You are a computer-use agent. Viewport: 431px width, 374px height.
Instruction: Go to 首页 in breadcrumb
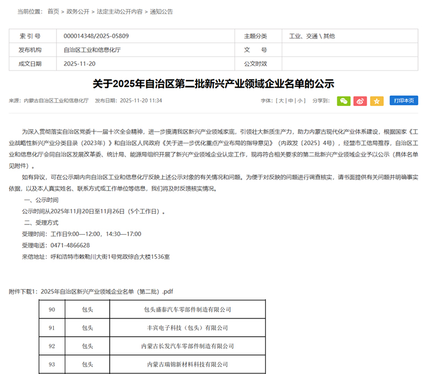point(53,11)
